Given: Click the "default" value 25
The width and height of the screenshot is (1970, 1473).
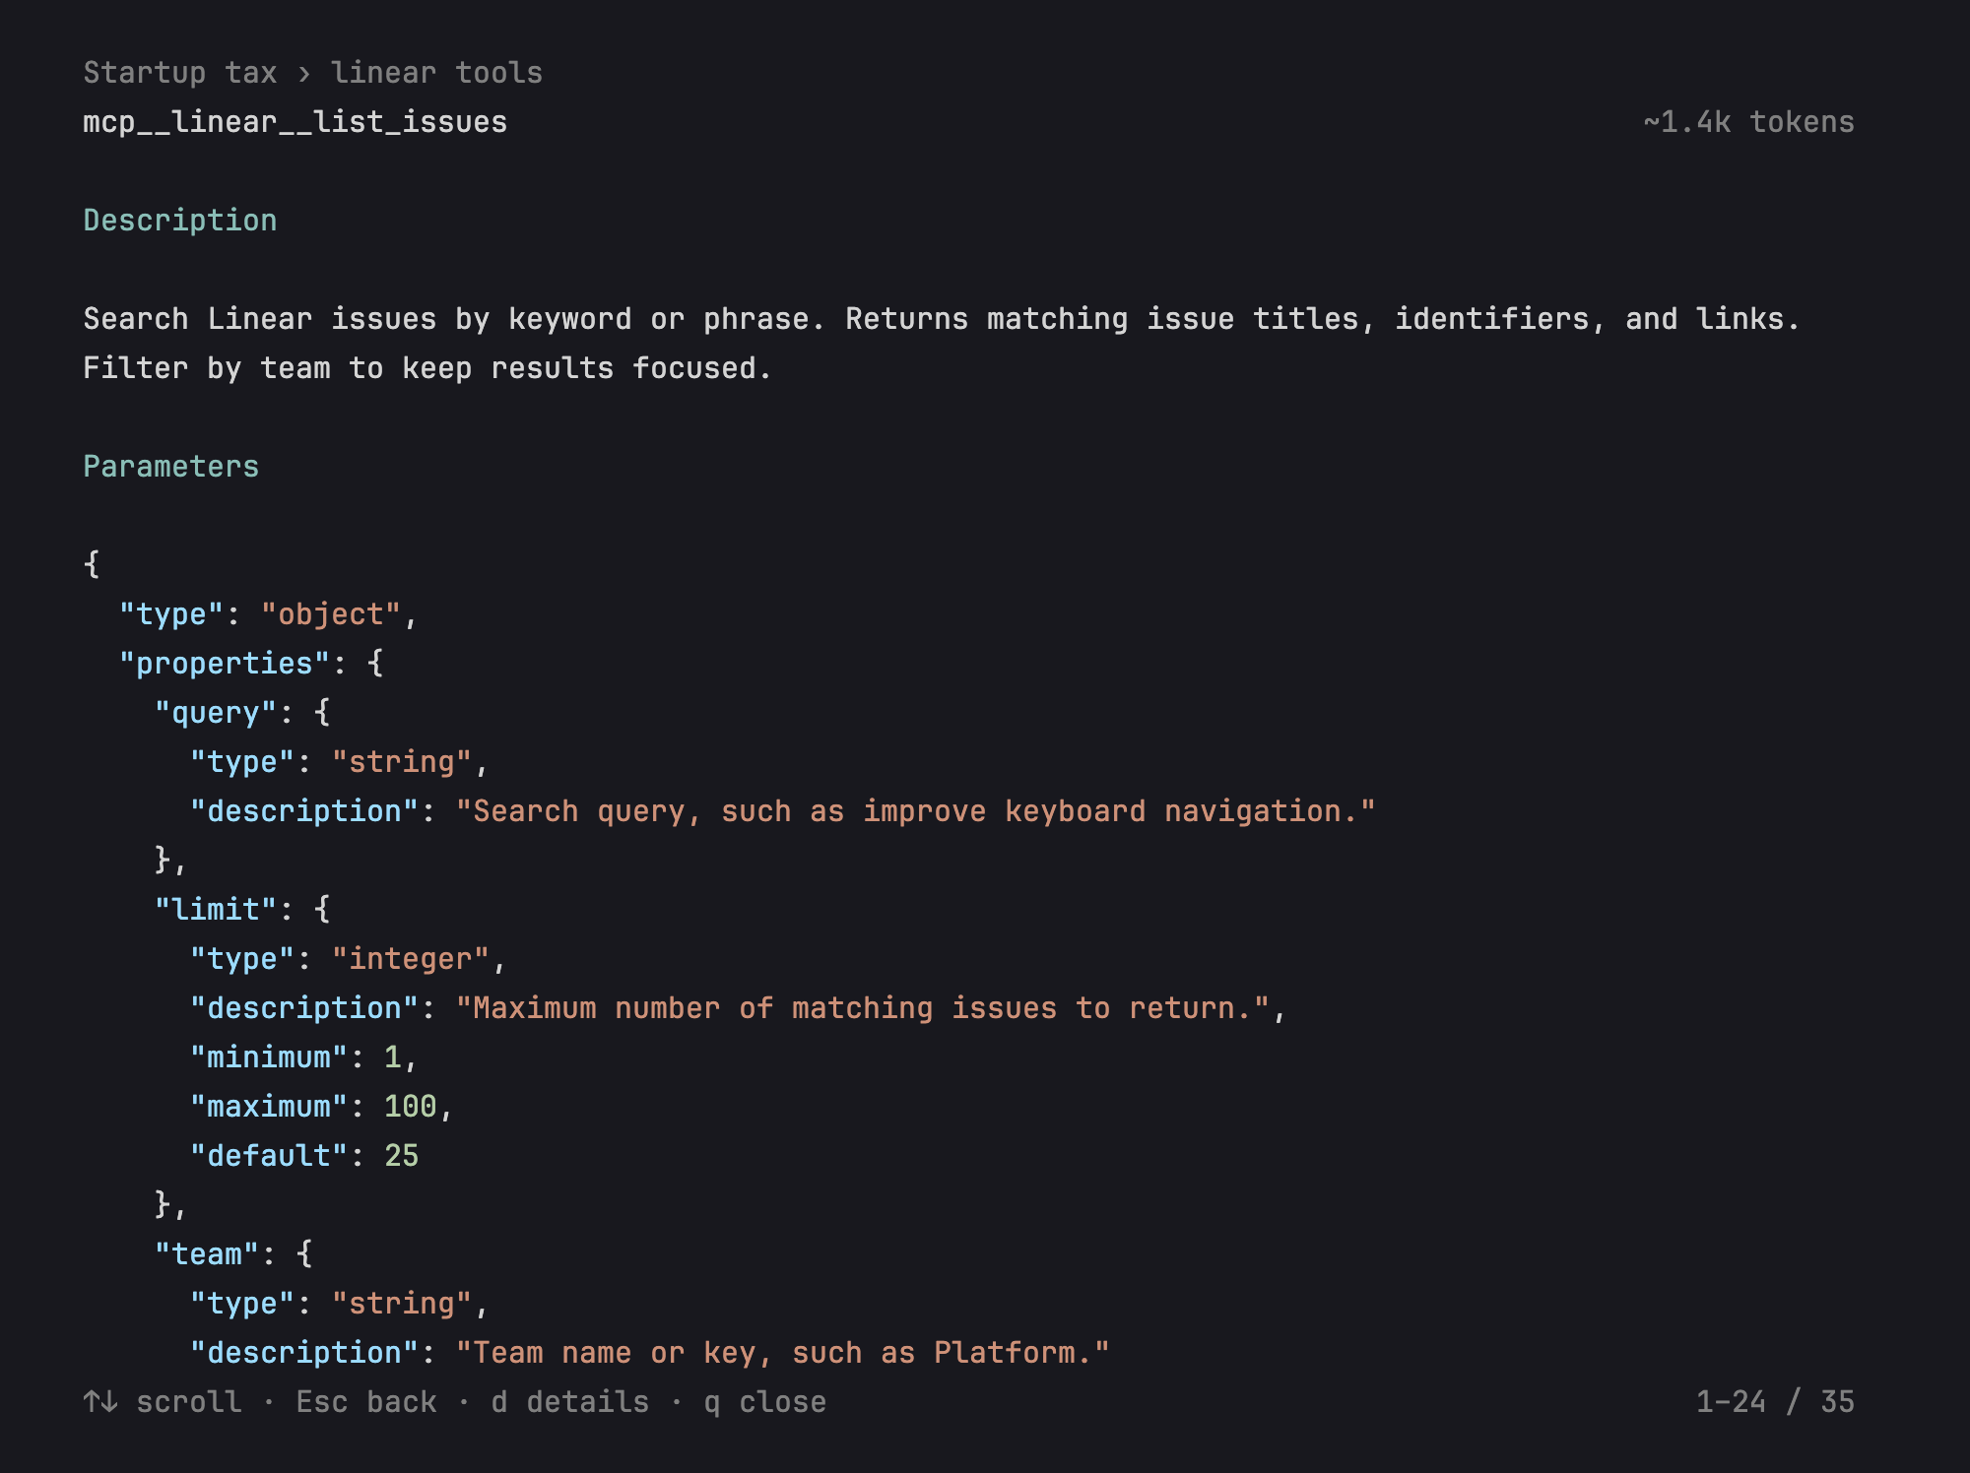Looking at the screenshot, I should point(401,1156).
